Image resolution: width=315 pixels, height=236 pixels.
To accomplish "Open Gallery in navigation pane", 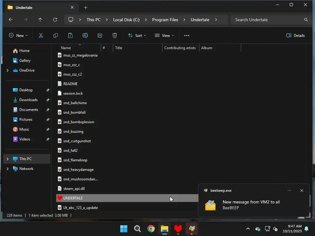I will (22, 61).
